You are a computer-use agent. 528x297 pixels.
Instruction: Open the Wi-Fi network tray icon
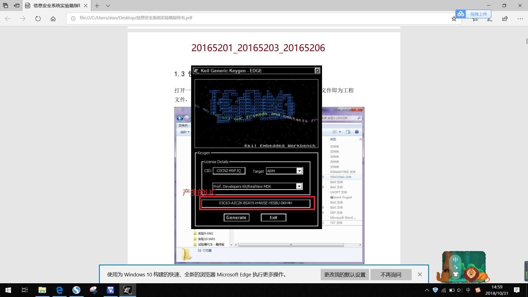(x=444, y=290)
